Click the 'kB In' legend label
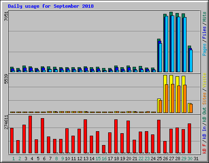 (205, 132)
